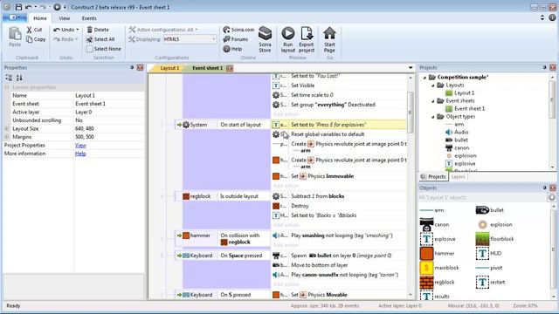559x314 pixels.
Task: Open the Project Properties View link
Action: pos(80,146)
